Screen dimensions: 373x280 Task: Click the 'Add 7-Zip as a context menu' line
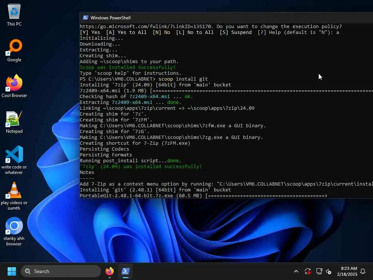(x=226, y=184)
